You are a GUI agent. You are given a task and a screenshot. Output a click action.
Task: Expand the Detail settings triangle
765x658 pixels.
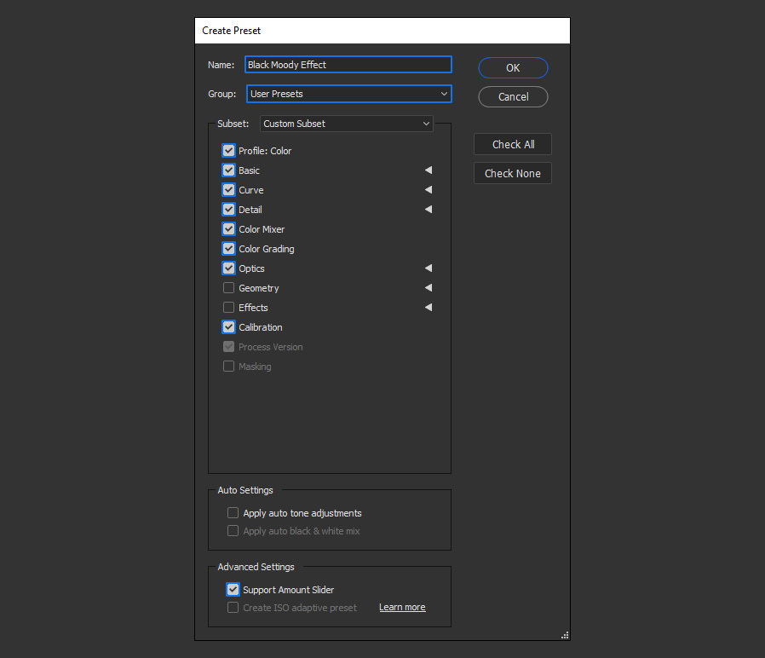(429, 210)
